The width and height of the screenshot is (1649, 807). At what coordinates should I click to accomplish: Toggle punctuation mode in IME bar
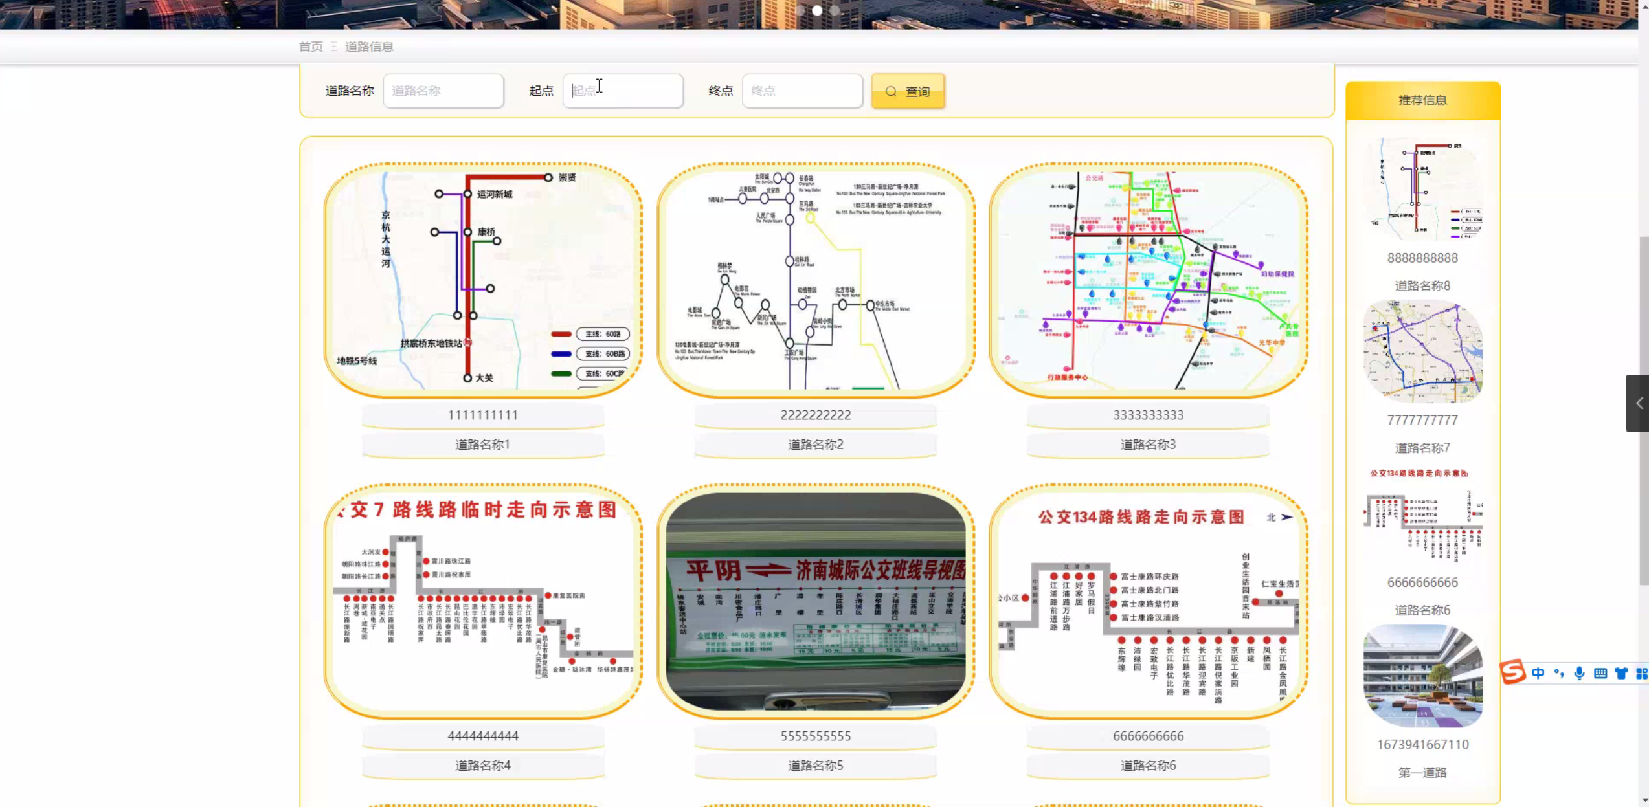click(x=1558, y=673)
